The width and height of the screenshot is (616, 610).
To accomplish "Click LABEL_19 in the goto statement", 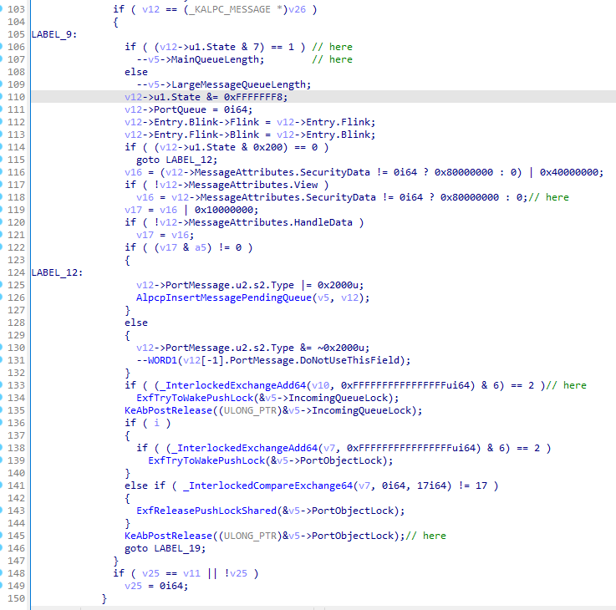I will pyautogui.click(x=177, y=548).
